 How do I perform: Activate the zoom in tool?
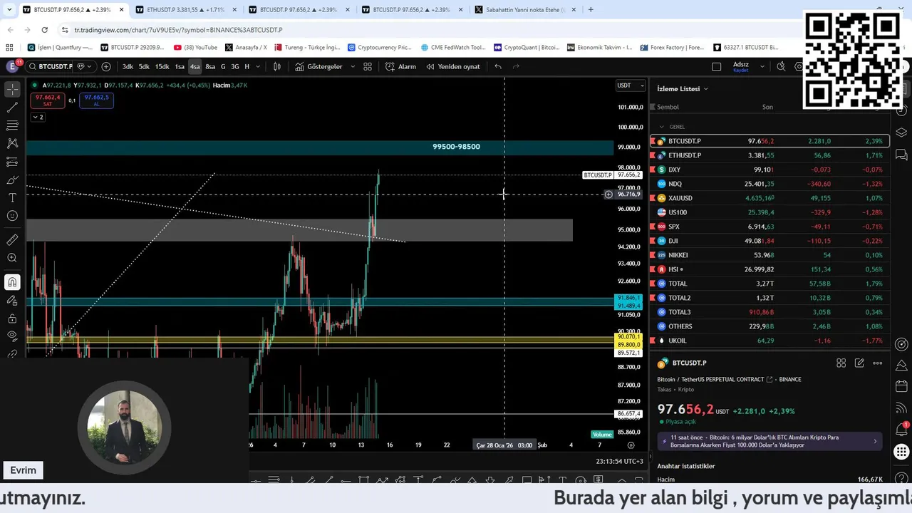click(x=12, y=258)
